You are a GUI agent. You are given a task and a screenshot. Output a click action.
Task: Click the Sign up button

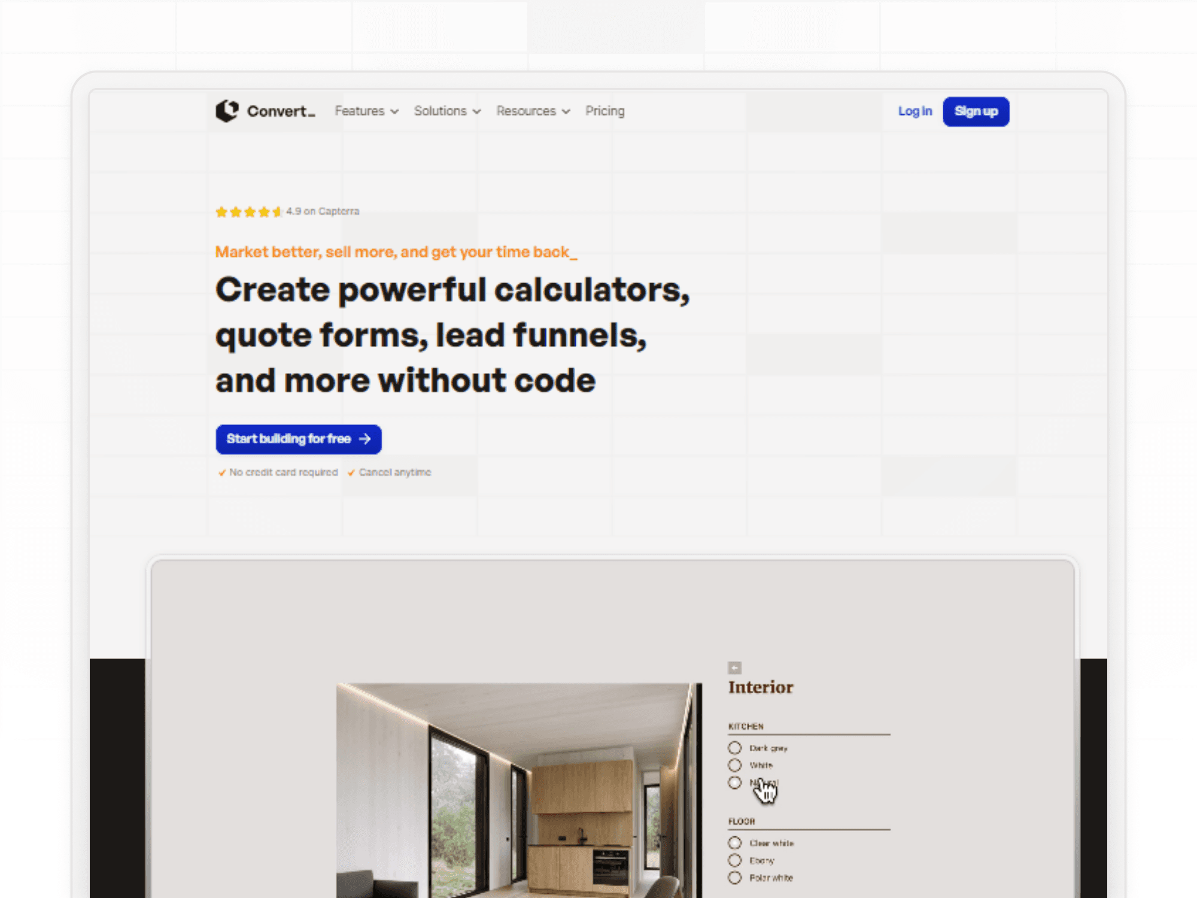pyautogui.click(x=976, y=111)
